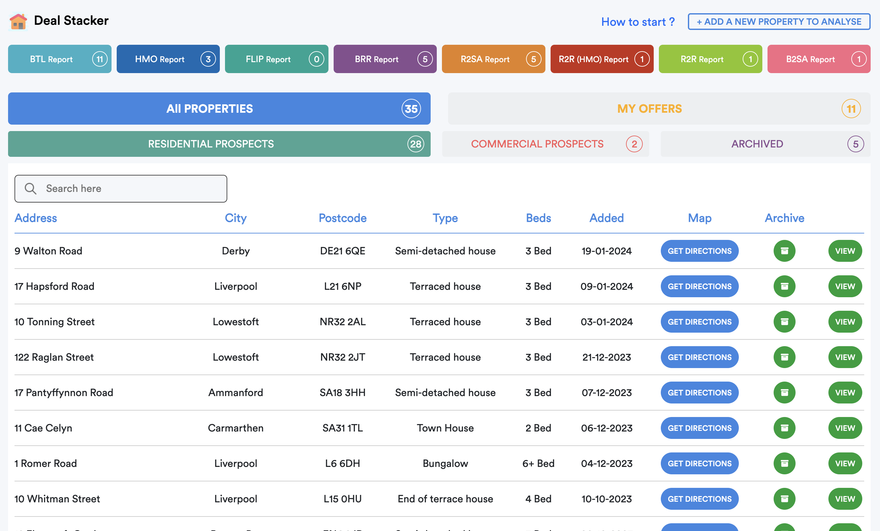The width and height of the screenshot is (880, 531).
Task: Sort by the Added column header
Action: coord(606,218)
